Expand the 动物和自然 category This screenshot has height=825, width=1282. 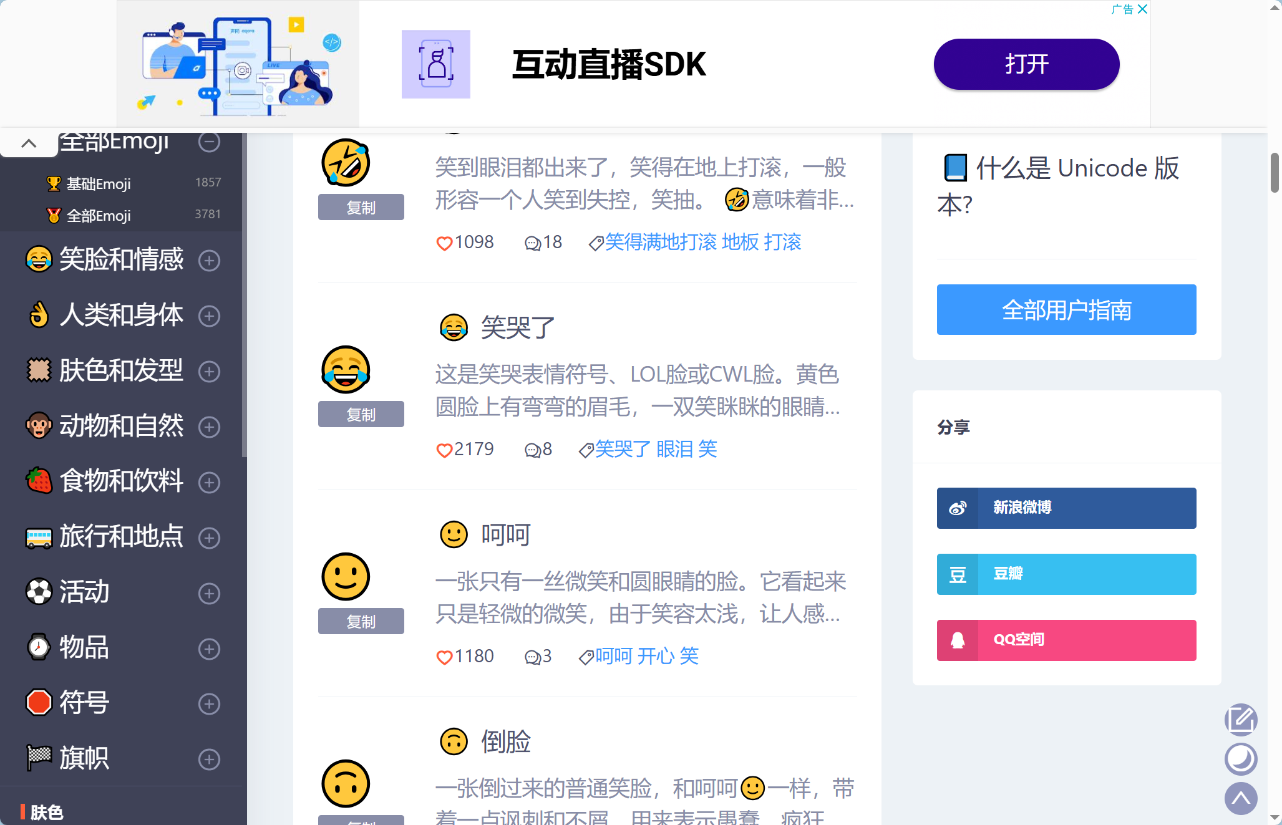[x=209, y=427]
